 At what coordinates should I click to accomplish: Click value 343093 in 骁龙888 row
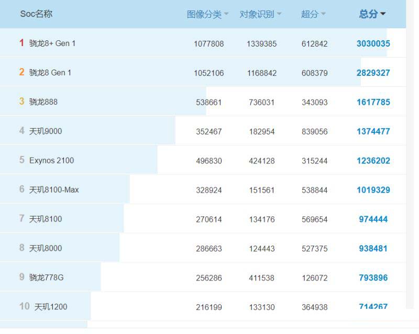(x=315, y=102)
